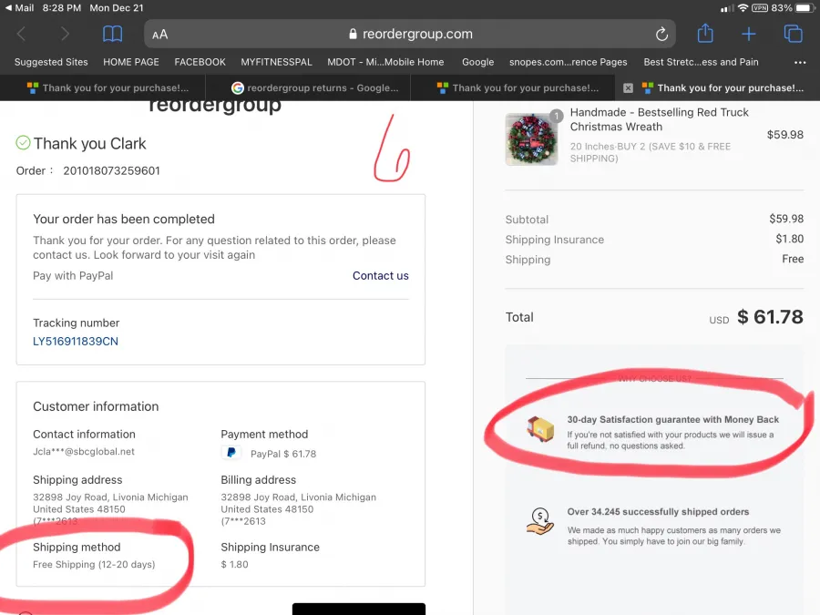The width and height of the screenshot is (820, 615).
Task: Show more bookmarks via ellipsis icon
Action: point(800,62)
